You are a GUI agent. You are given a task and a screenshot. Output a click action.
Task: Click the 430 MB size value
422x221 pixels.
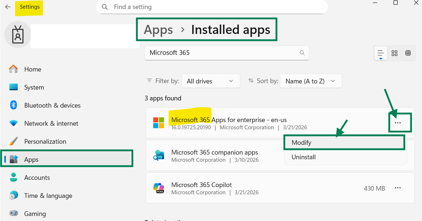pyautogui.click(x=374, y=188)
